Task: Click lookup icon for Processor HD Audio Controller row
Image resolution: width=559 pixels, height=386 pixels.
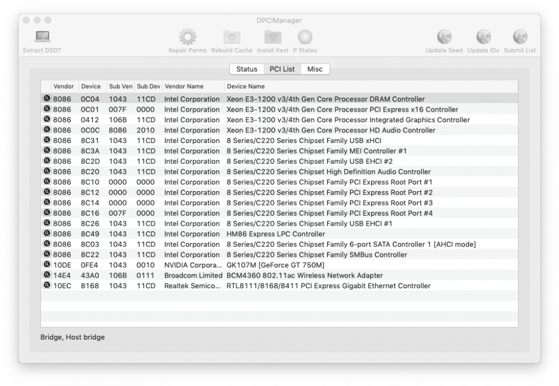Action: 47,130
